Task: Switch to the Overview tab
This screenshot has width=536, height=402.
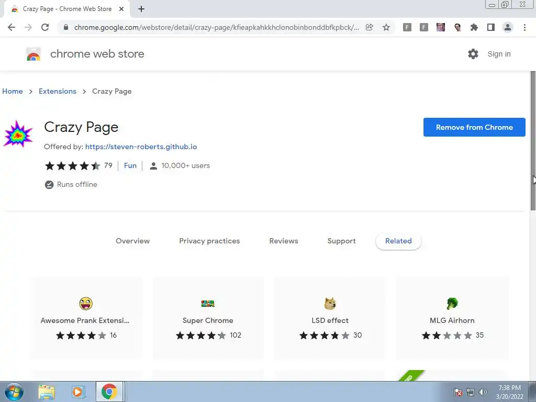Action: click(x=132, y=241)
